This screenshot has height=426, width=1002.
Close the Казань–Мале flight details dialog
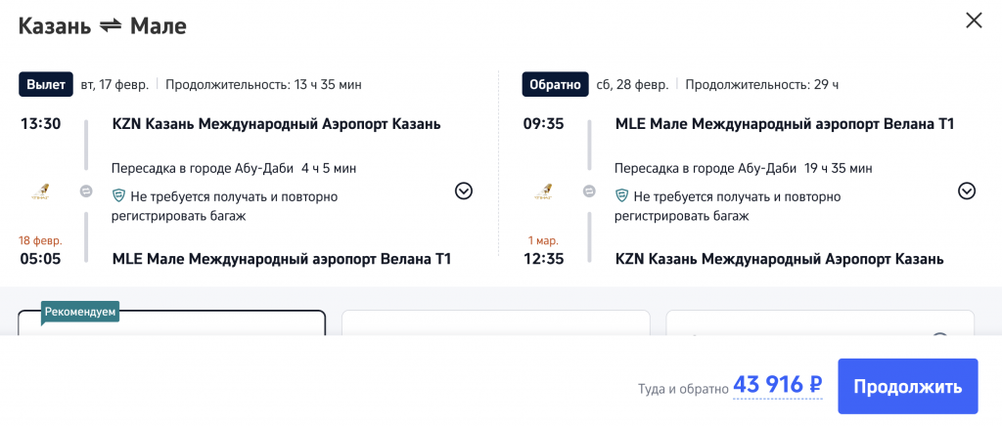[x=974, y=21]
